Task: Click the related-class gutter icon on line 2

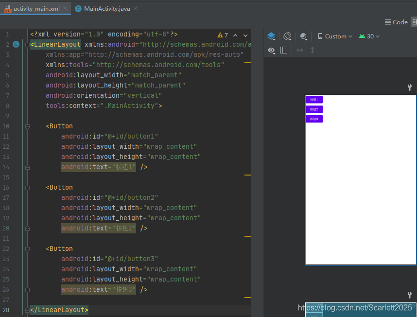Action: coord(16,44)
